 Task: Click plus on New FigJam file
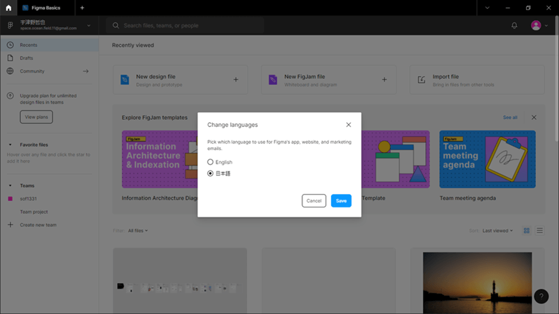[384, 80]
